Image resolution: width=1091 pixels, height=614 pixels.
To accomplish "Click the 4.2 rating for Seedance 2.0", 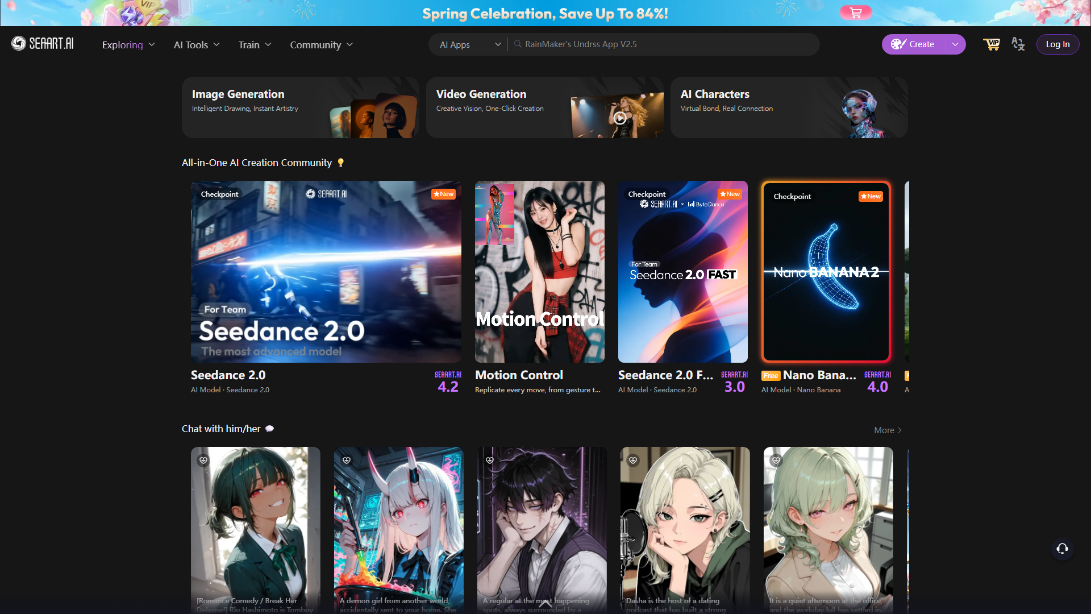I will (x=448, y=387).
